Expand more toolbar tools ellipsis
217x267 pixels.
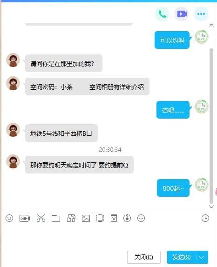(x=141, y=218)
